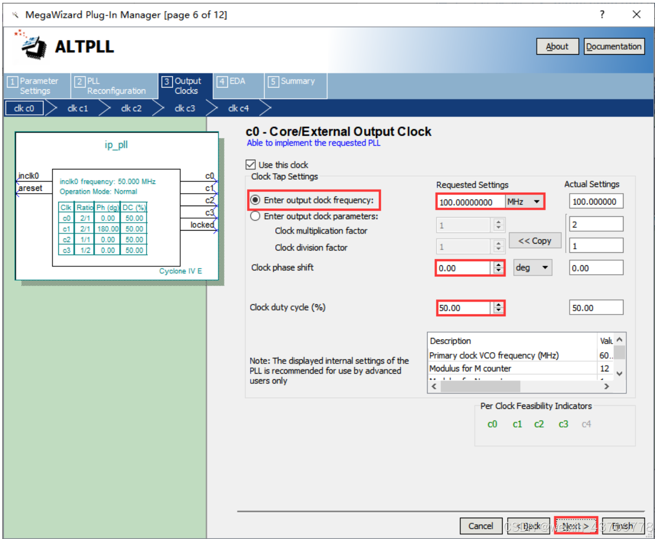Screen dimensions: 655x539
Task: Switch to Parameter Settings tab
Action: click(x=37, y=86)
